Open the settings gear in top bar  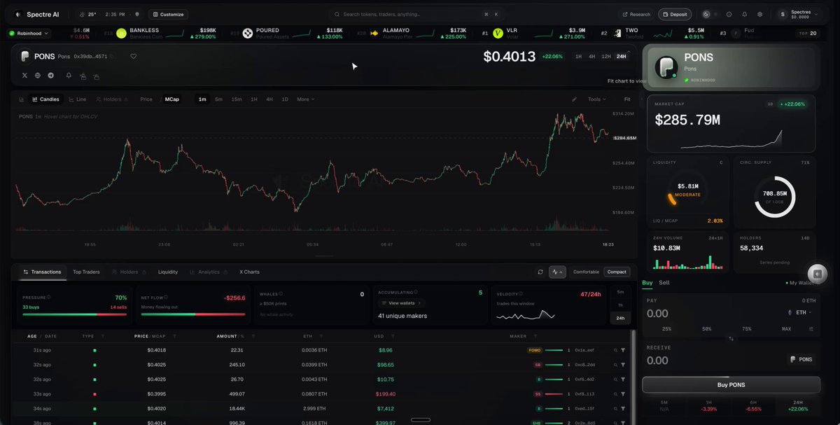coord(759,14)
